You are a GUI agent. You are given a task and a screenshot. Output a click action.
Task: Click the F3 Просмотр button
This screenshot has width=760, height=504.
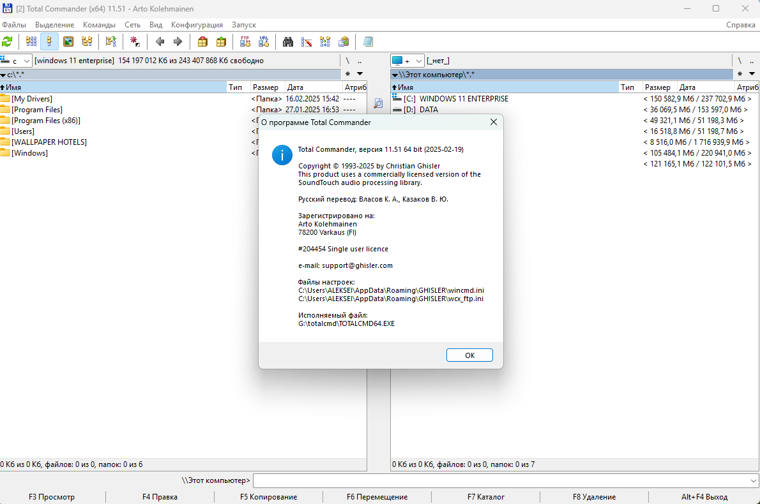pos(52,497)
